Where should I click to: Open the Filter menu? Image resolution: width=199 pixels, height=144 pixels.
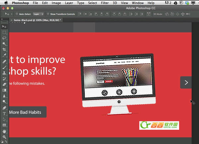coord(105,3)
